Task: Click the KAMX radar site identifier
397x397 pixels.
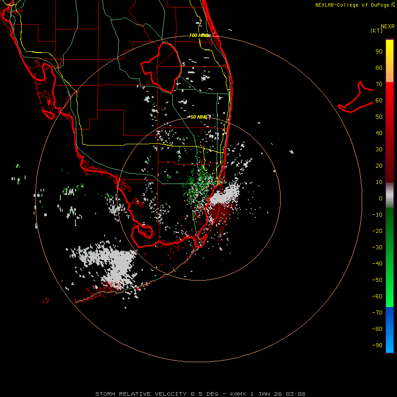Action: point(238,394)
